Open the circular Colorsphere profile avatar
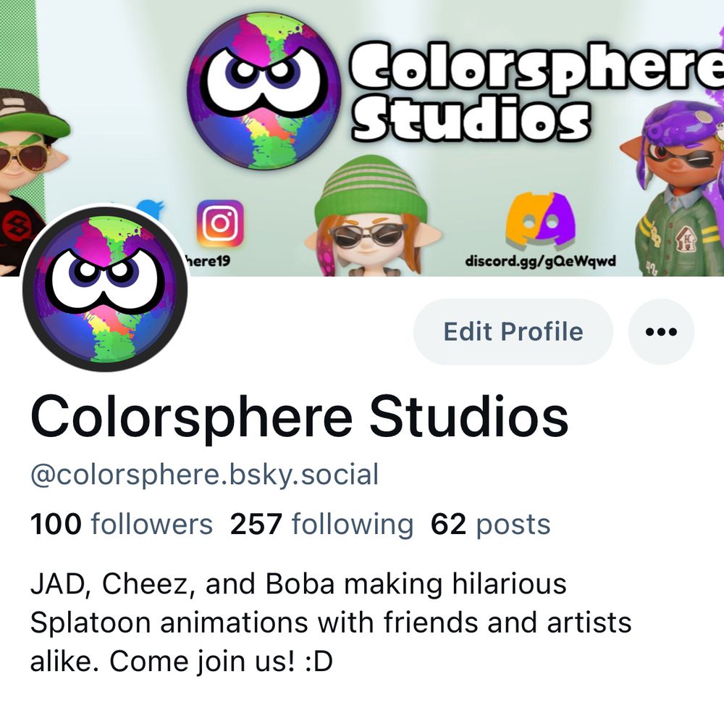724x708 pixels. [105, 289]
